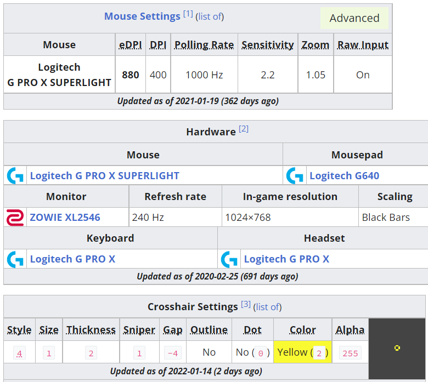The image size is (428, 382).
Task: Open the Mouse Settings reference [1]
Action: click(188, 14)
